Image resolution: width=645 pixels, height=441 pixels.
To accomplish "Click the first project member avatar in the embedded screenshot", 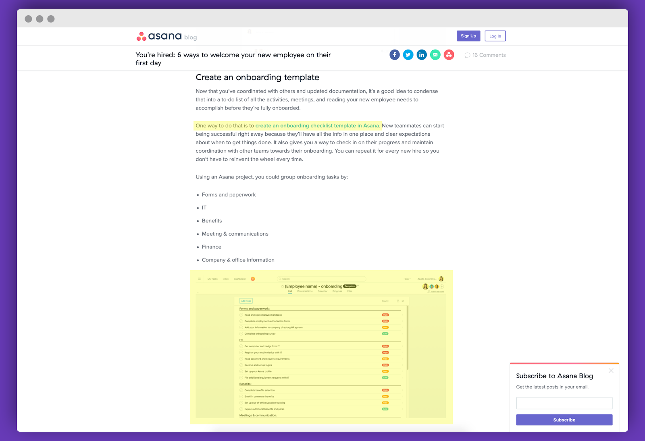I will [425, 286].
